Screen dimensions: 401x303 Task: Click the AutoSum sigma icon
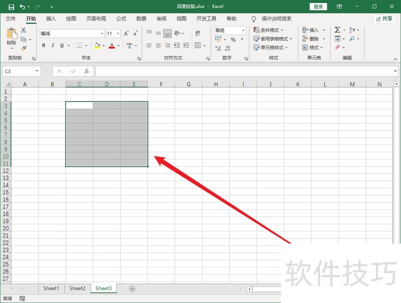[x=337, y=30]
